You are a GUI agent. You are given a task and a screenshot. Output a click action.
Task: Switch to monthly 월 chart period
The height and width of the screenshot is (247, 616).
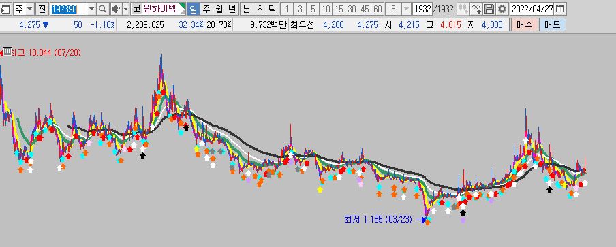tap(219, 9)
